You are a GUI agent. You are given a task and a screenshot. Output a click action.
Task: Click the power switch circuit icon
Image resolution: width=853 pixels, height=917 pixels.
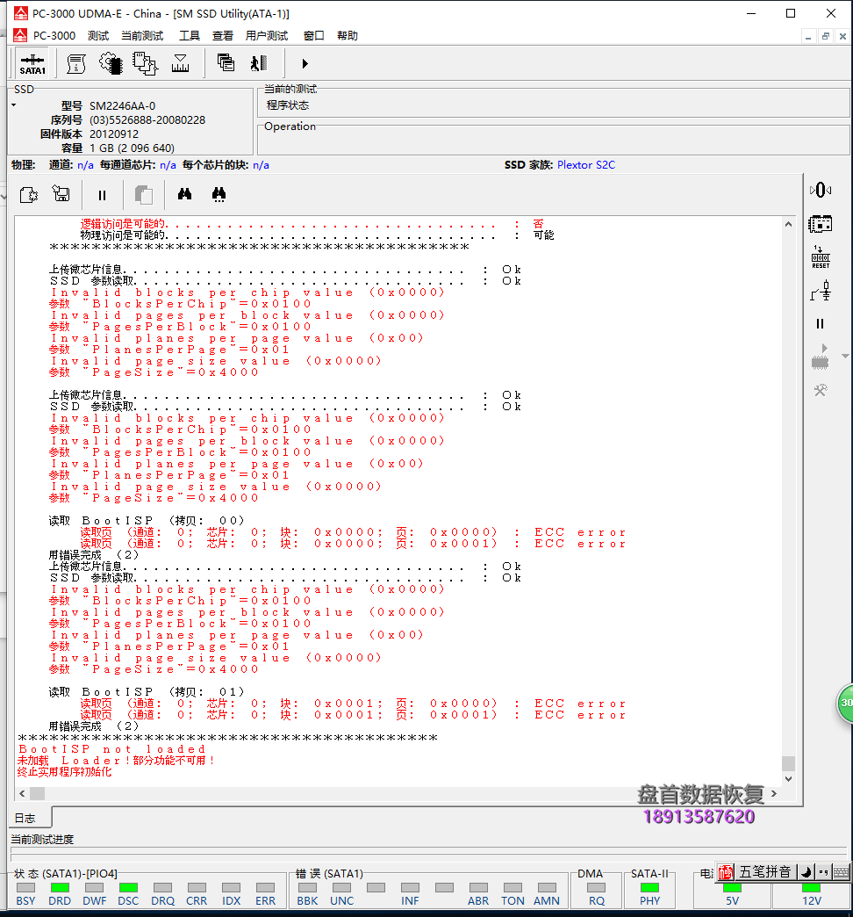click(821, 291)
